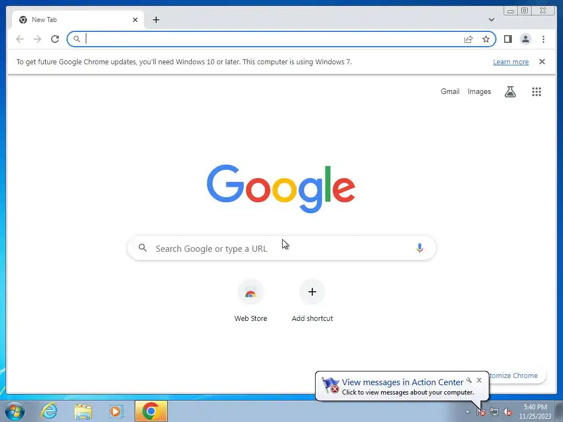563x422 pixels.
Task: Click View messages in Action Center
Action: 402,382
